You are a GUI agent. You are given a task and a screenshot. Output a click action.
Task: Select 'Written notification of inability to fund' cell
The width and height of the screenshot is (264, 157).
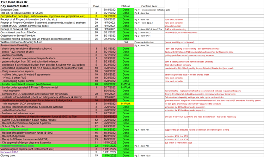tap(44, 42)
